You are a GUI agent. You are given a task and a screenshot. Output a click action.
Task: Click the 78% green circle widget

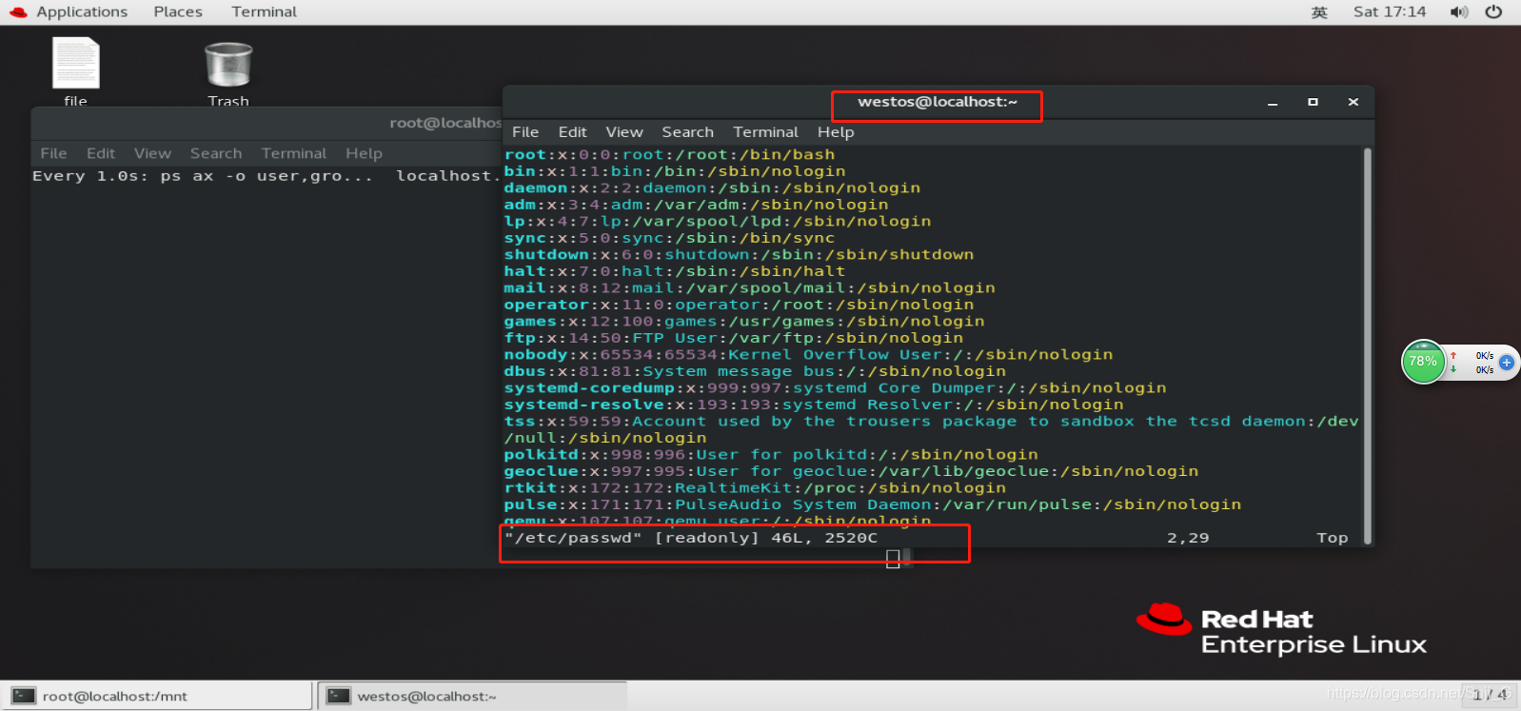click(1423, 362)
